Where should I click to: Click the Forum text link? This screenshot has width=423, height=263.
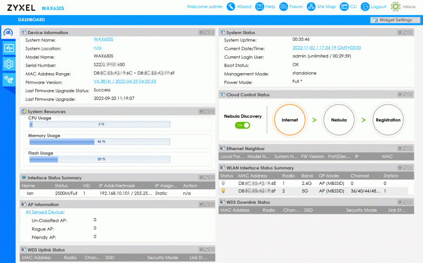coord(296,7)
